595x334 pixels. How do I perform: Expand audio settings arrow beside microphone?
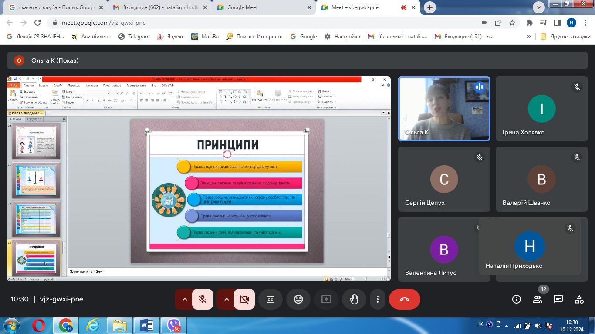(x=184, y=299)
